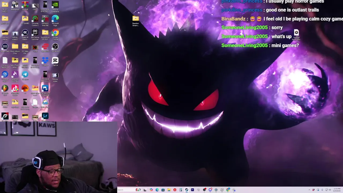Select the Need for Speed shortcut

(x=5, y=117)
